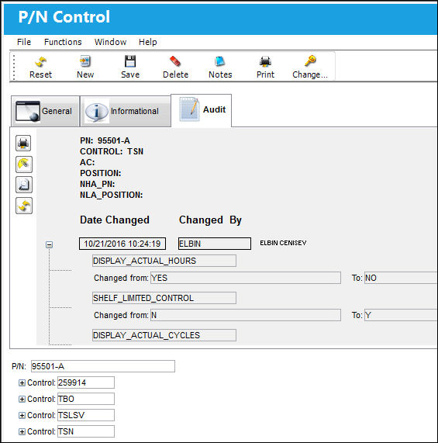Open Notes from the toolbar

220,61
